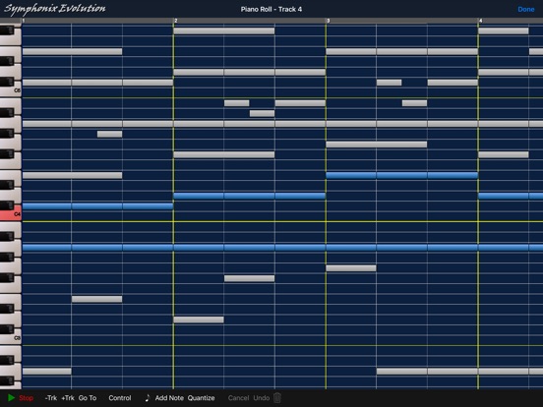
Task: Click the C5 piano key
Action: 11,90
